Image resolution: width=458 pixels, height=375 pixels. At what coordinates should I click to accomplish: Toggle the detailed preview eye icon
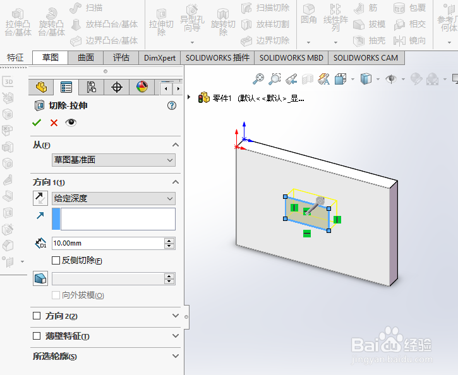71,122
